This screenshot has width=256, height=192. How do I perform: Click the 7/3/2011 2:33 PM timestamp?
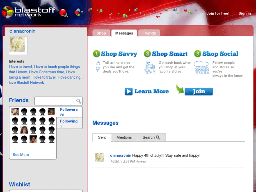(x=123, y=162)
